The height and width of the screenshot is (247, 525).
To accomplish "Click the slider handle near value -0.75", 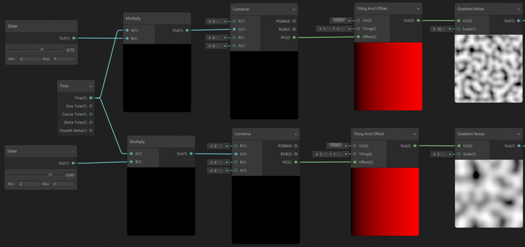I will click(42, 50).
